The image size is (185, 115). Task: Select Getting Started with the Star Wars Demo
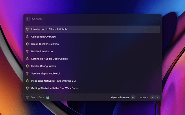click(x=55, y=88)
